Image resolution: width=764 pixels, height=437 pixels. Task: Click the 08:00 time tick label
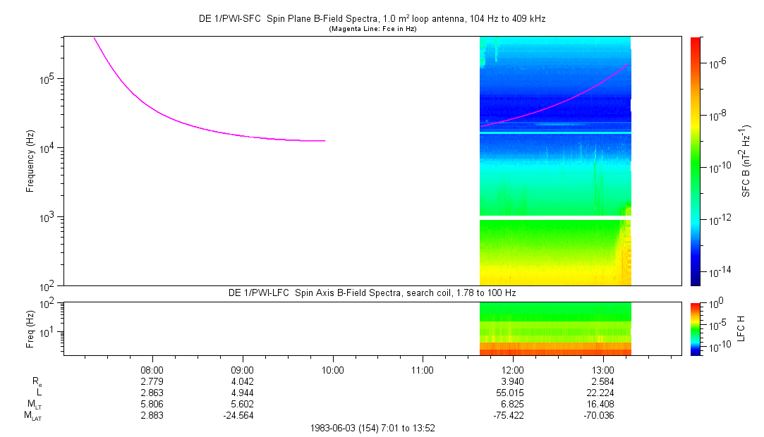[x=152, y=370]
